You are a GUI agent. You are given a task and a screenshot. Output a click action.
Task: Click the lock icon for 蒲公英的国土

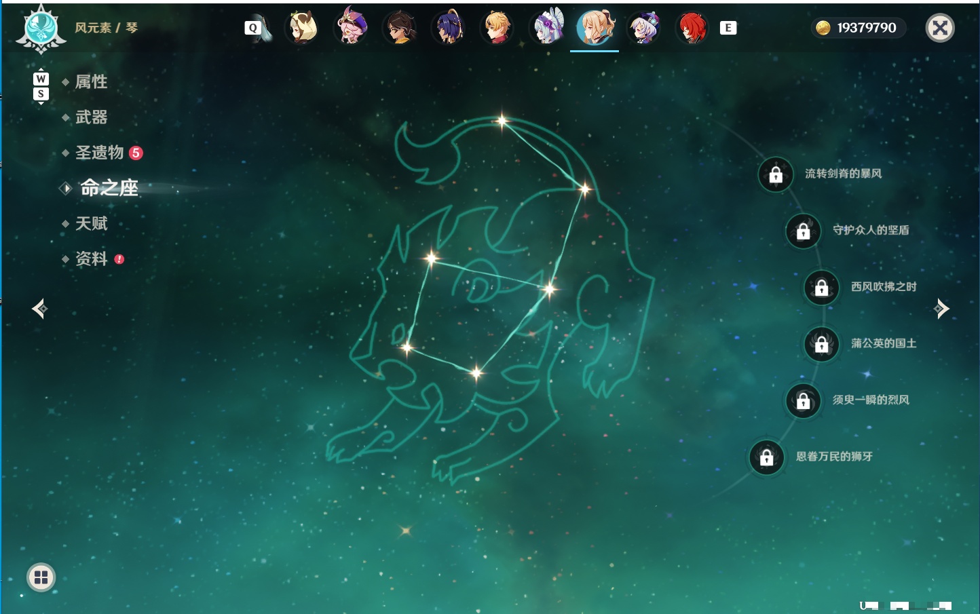[822, 345]
